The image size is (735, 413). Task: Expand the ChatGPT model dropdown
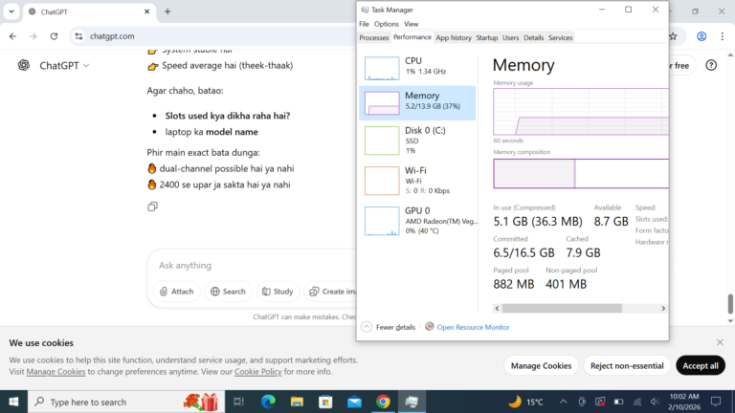pos(64,66)
